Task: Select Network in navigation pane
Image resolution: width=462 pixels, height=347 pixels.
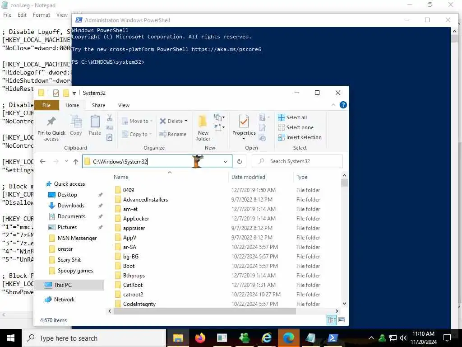Action: pyautogui.click(x=64, y=300)
